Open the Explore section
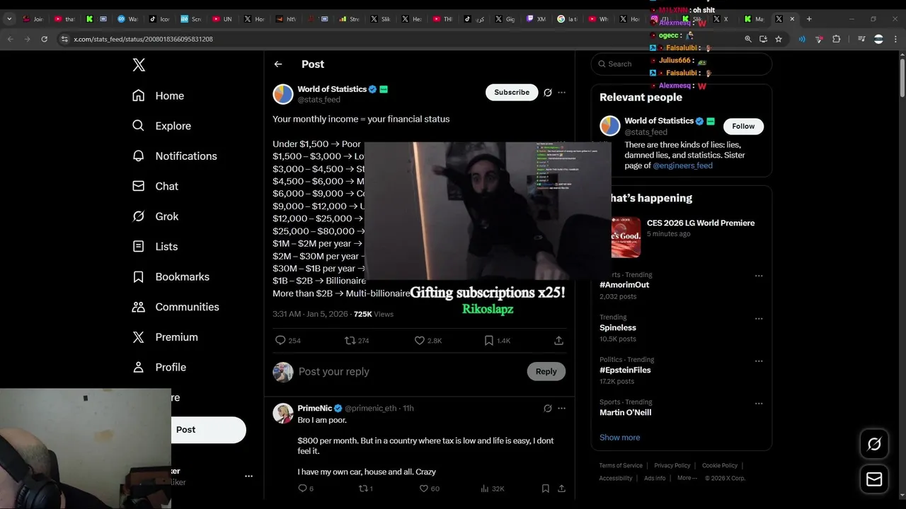The height and width of the screenshot is (509, 906). click(x=162, y=126)
